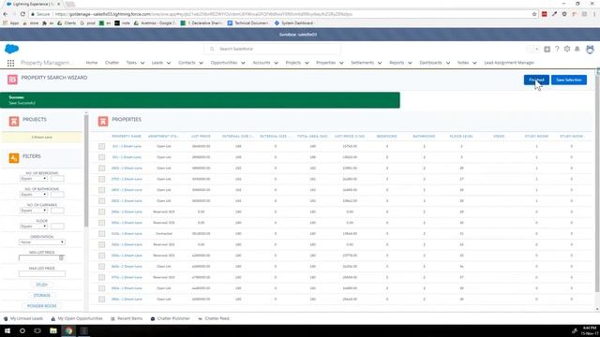Toggle the Powder Room filter button
The image size is (600, 337).
pos(41,306)
